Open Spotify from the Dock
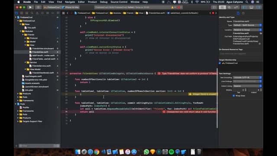 point(171,152)
